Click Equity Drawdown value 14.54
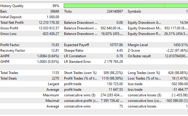Screen dimensions: 188x116 [184, 23]
